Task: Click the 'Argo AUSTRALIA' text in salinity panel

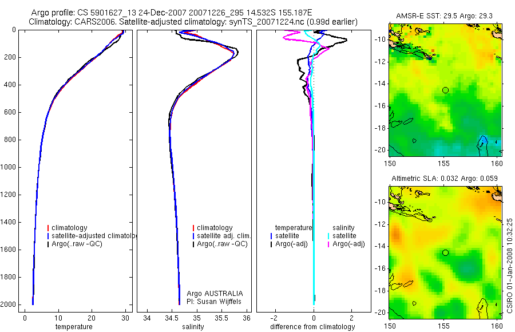Action: (x=215, y=294)
